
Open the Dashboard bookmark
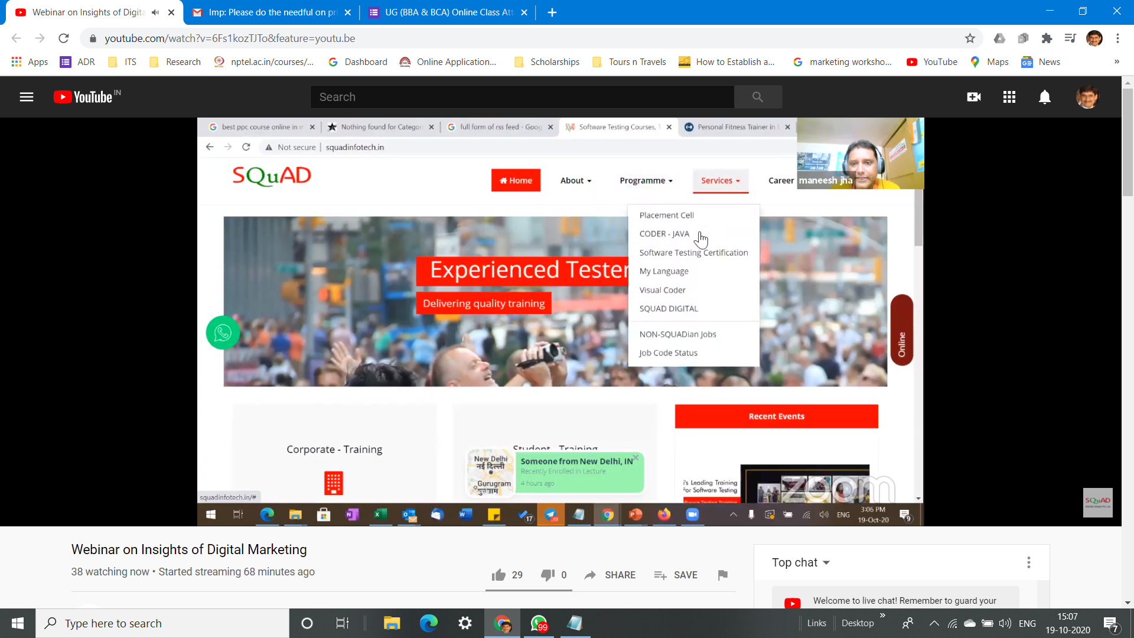(358, 62)
